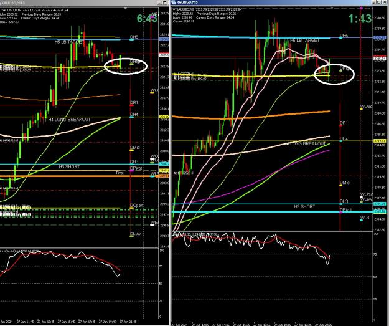Select the Stoch indicator label in M15 subwindow
This screenshot has width=389, height=326.
tap(19, 251)
